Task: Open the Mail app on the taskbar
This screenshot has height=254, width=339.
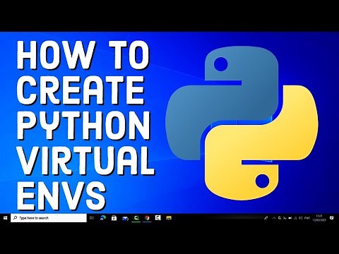Action: (125, 218)
